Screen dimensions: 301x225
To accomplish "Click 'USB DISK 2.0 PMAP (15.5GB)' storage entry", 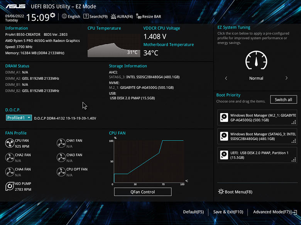I will pos(132,98).
